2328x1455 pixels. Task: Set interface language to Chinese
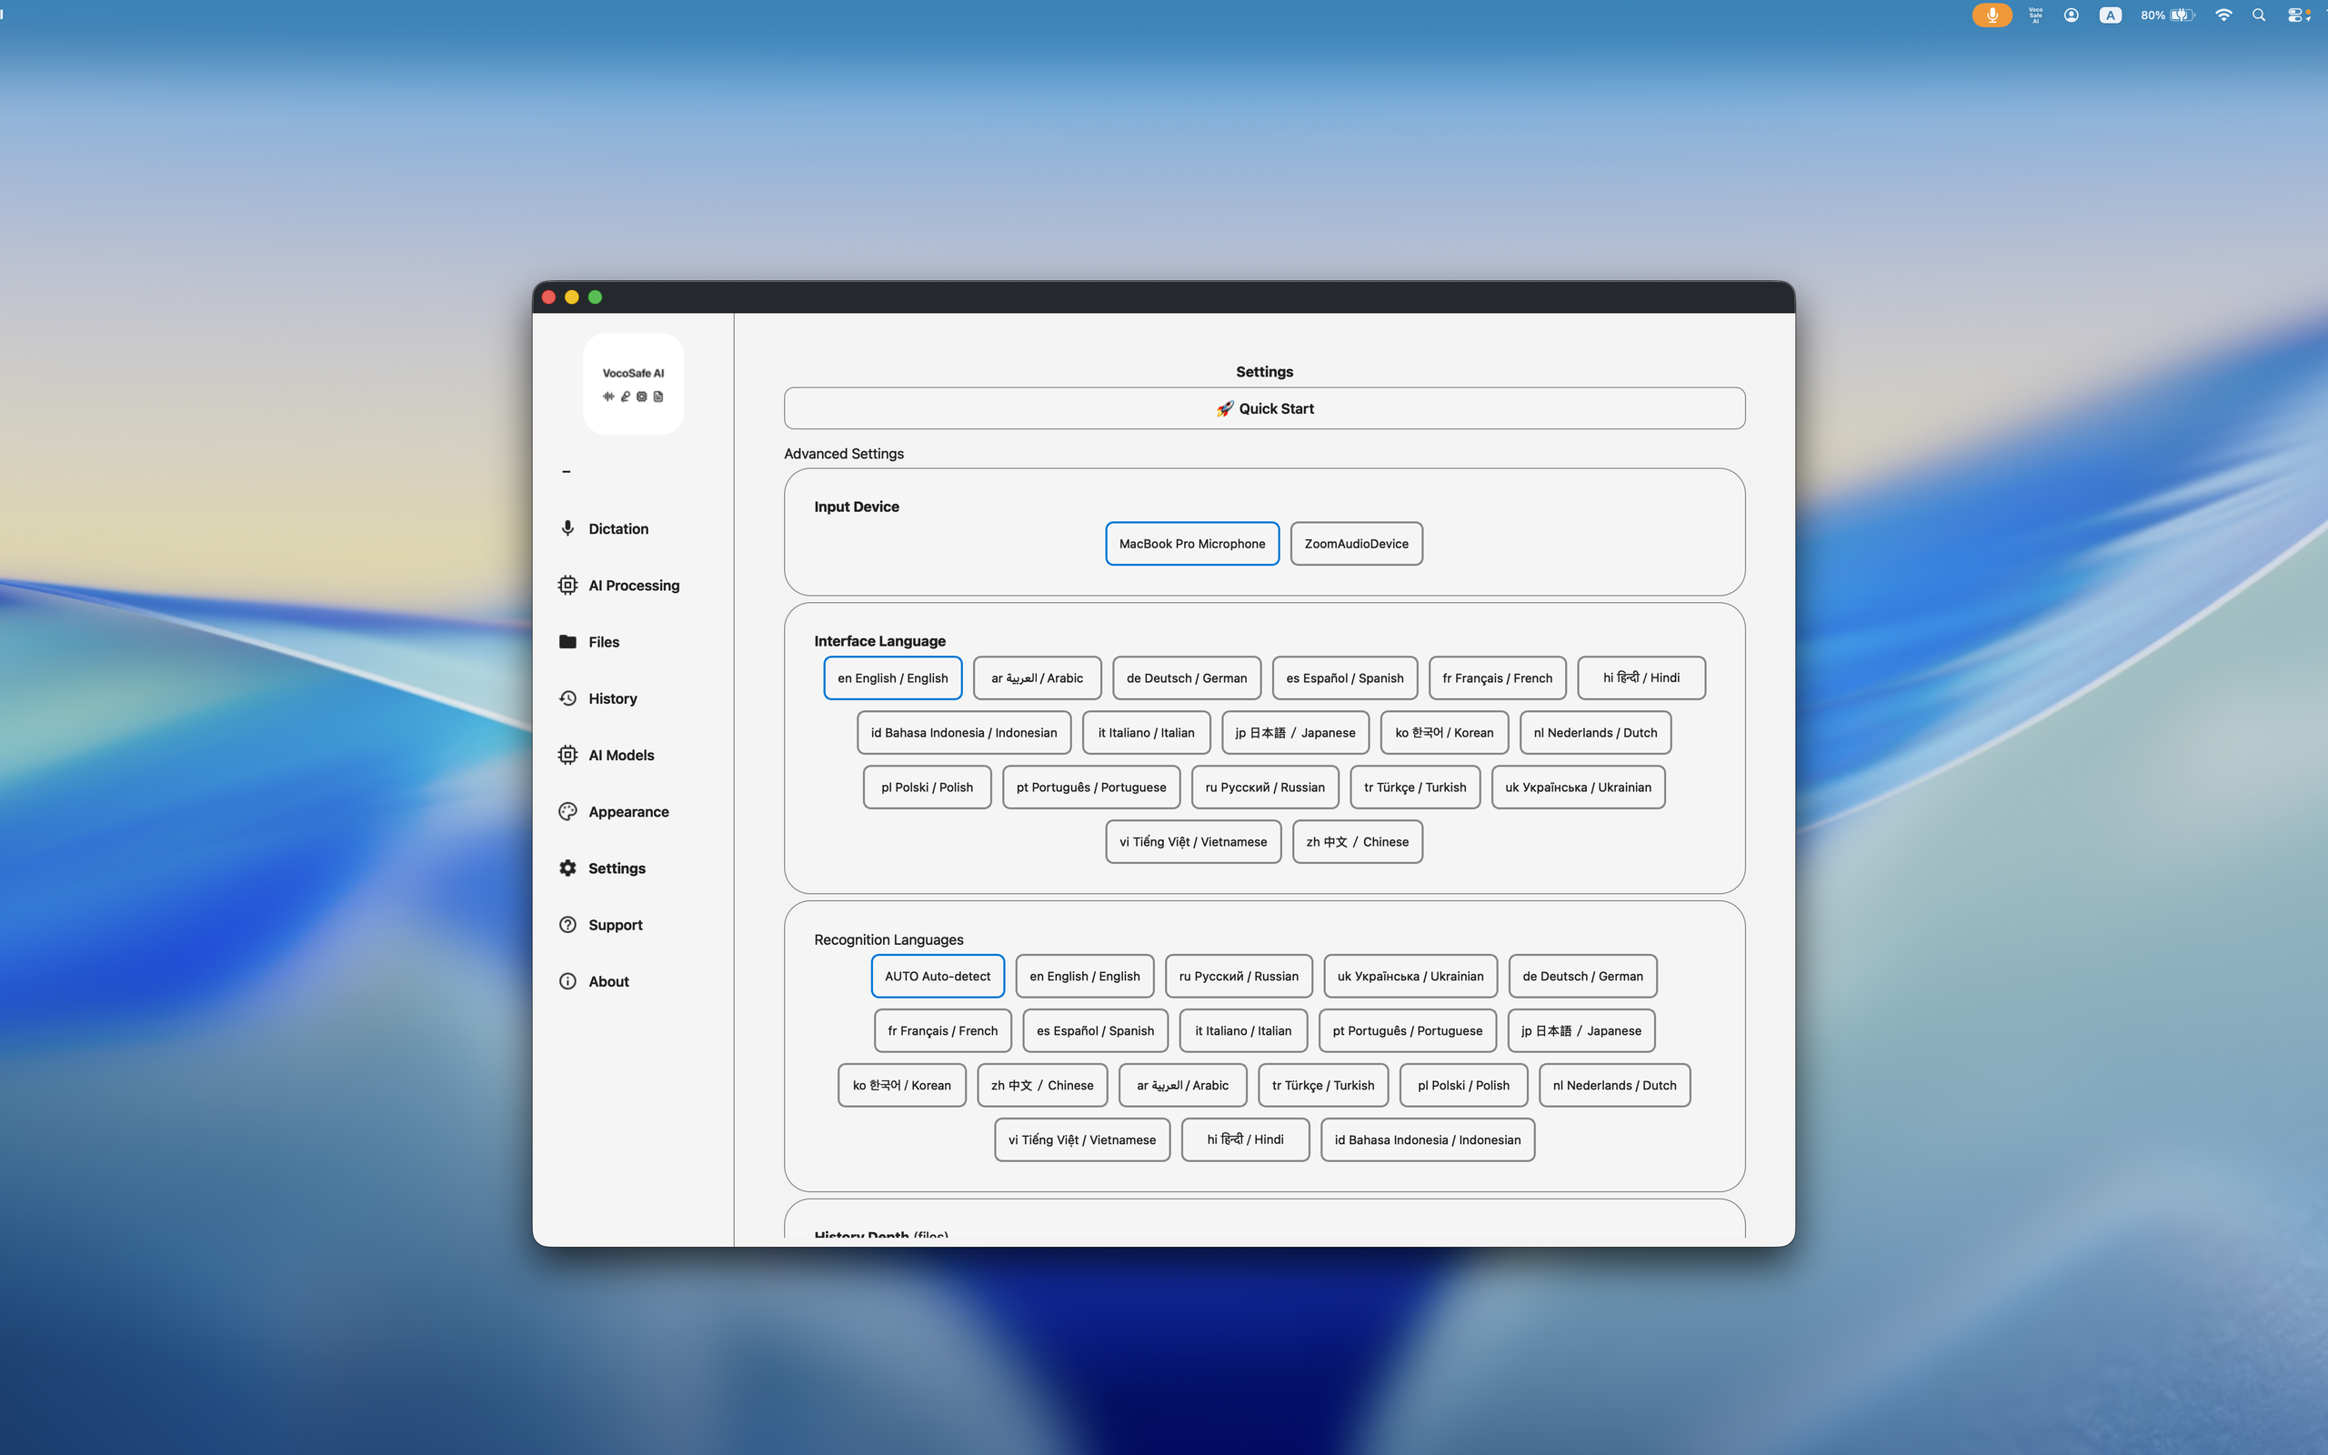point(1358,842)
